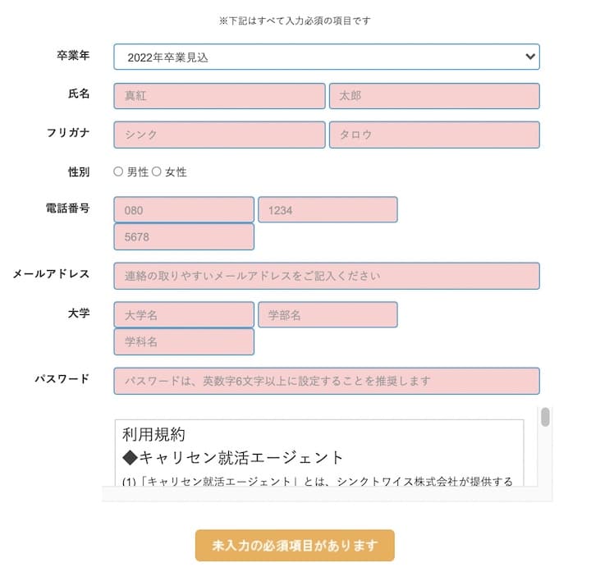Viewport: 591px width, 572px height.
Task: Click the 学科名 department name field
Action: pyautogui.click(x=184, y=341)
